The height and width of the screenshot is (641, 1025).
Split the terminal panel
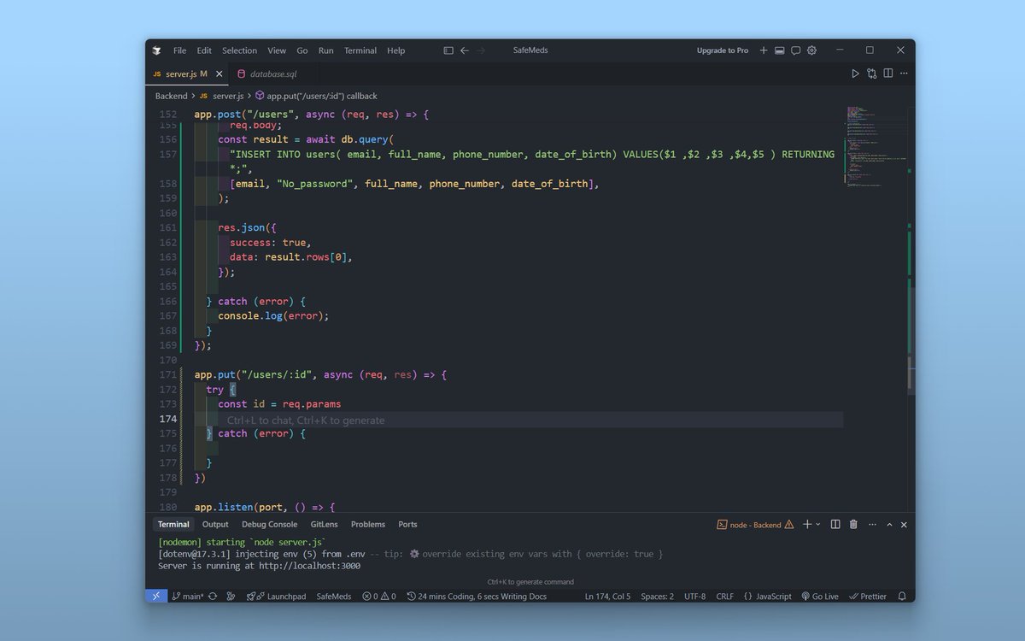835,524
